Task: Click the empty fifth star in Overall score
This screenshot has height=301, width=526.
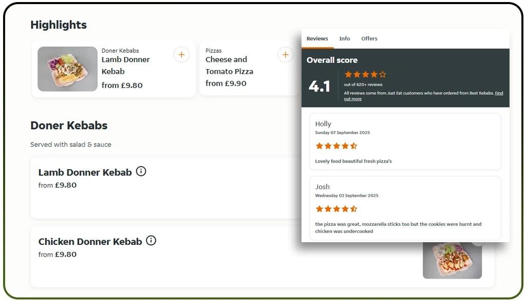Action: click(382, 75)
